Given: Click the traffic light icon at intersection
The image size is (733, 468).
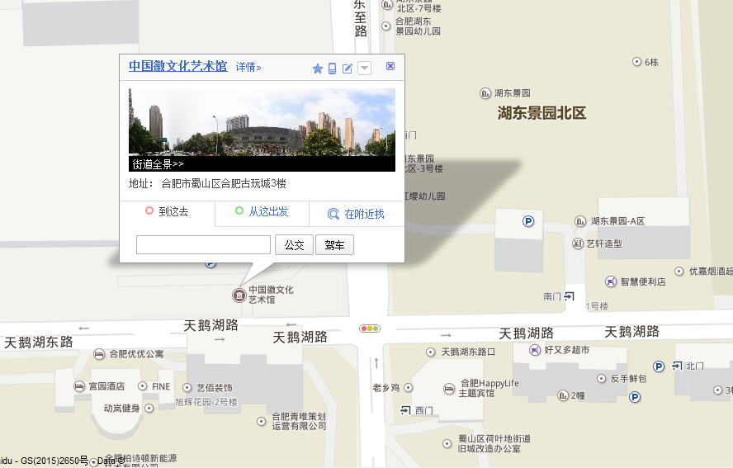Looking at the screenshot, I should [x=370, y=329].
